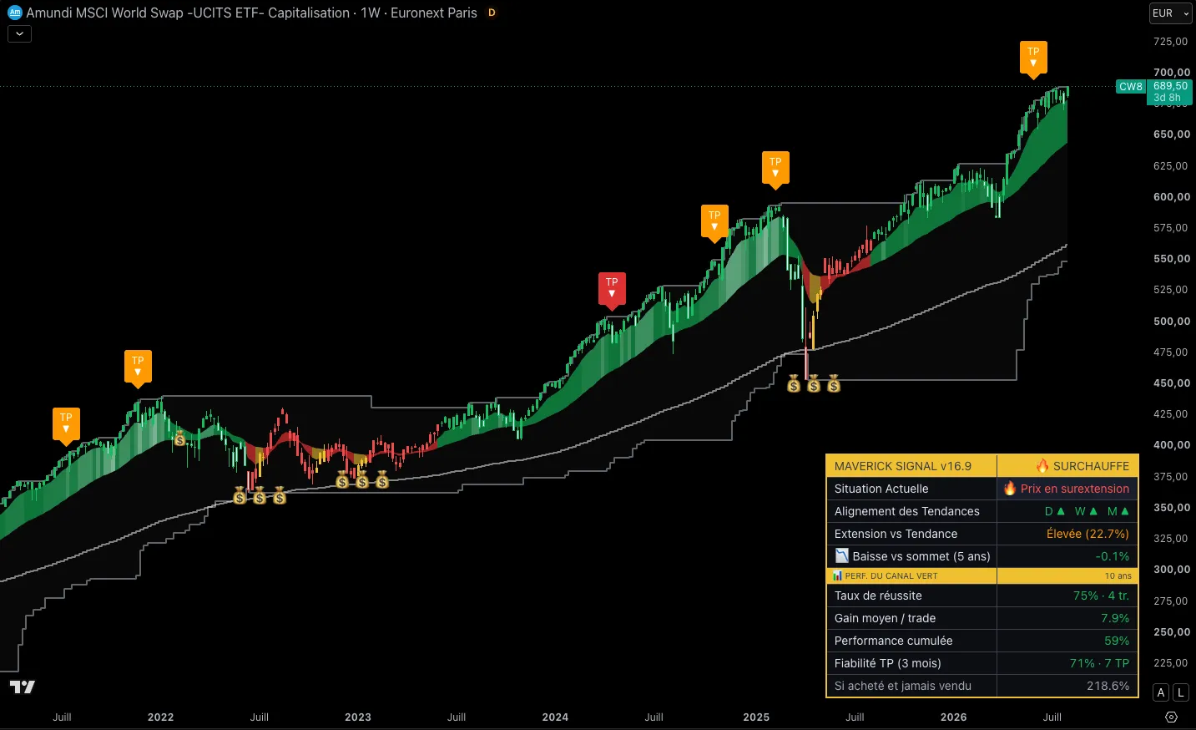This screenshot has width=1196, height=730.
Task: Click the orange D data-delay badge
Action: point(492,13)
